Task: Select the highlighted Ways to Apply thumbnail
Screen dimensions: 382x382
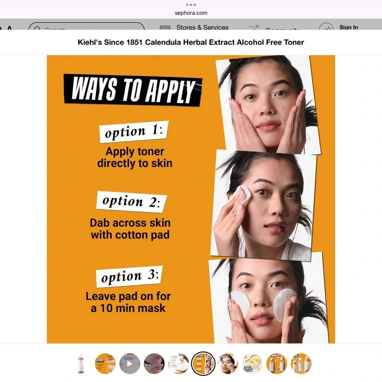Action: point(203,364)
